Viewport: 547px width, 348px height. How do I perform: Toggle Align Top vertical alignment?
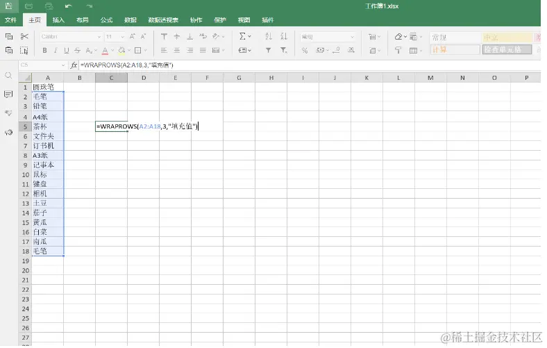pos(164,36)
